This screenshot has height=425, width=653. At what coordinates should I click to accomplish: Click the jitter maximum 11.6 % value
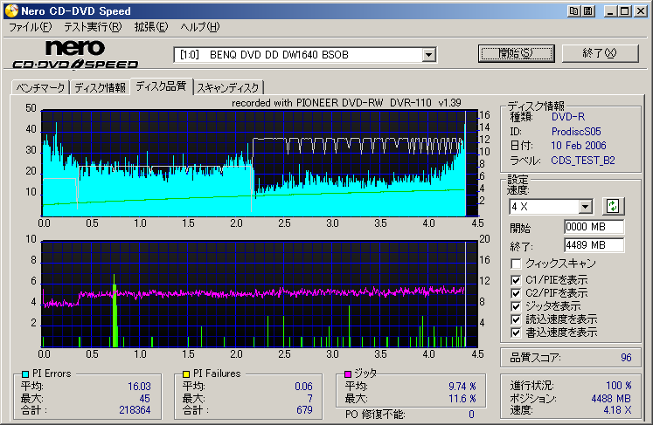tap(462, 399)
